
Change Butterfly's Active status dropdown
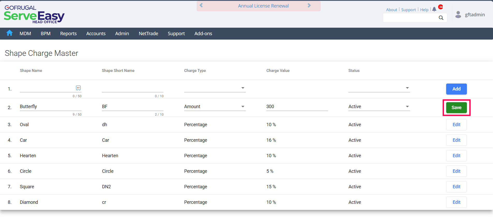tap(379, 107)
